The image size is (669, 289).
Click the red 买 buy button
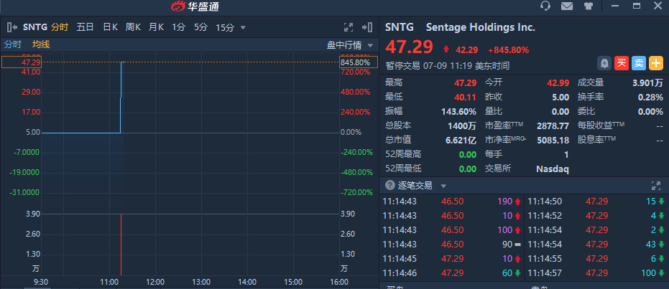pos(622,63)
